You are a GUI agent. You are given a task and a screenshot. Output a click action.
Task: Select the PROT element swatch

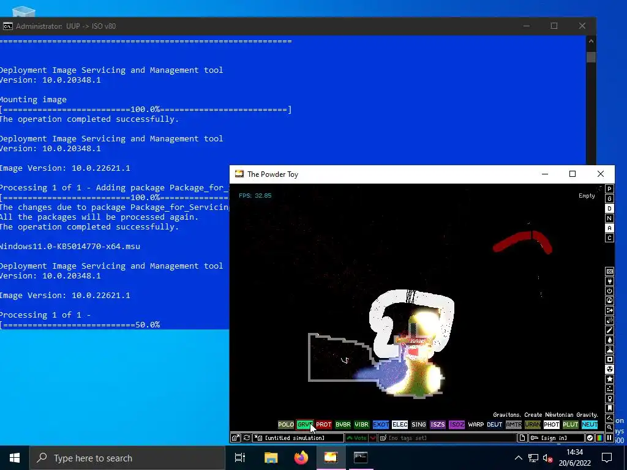click(x=323, y=425)
